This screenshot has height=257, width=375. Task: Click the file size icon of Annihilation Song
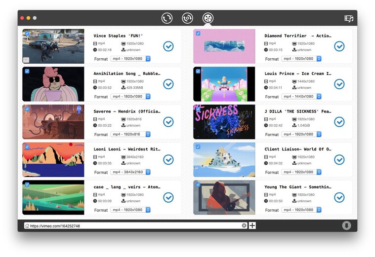(124, 87)
